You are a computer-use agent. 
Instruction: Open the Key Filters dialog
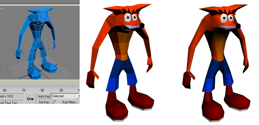(70, 102)
